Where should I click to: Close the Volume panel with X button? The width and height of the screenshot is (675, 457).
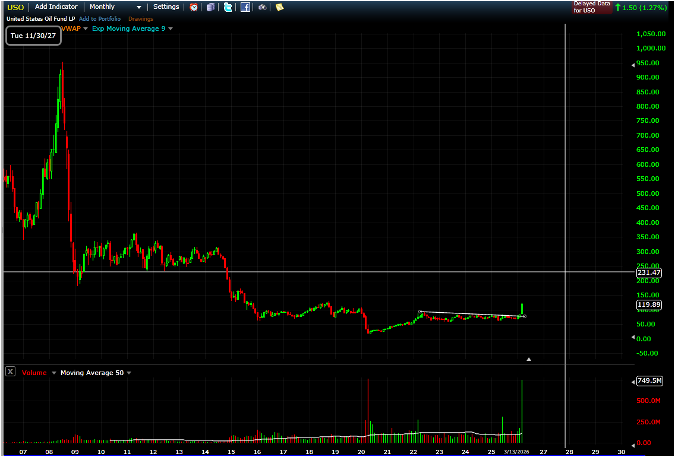click(10, 372)
